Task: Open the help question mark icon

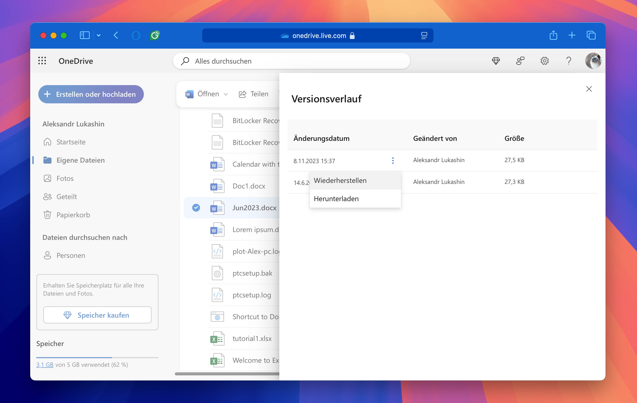Action: [x=569, y=61]
